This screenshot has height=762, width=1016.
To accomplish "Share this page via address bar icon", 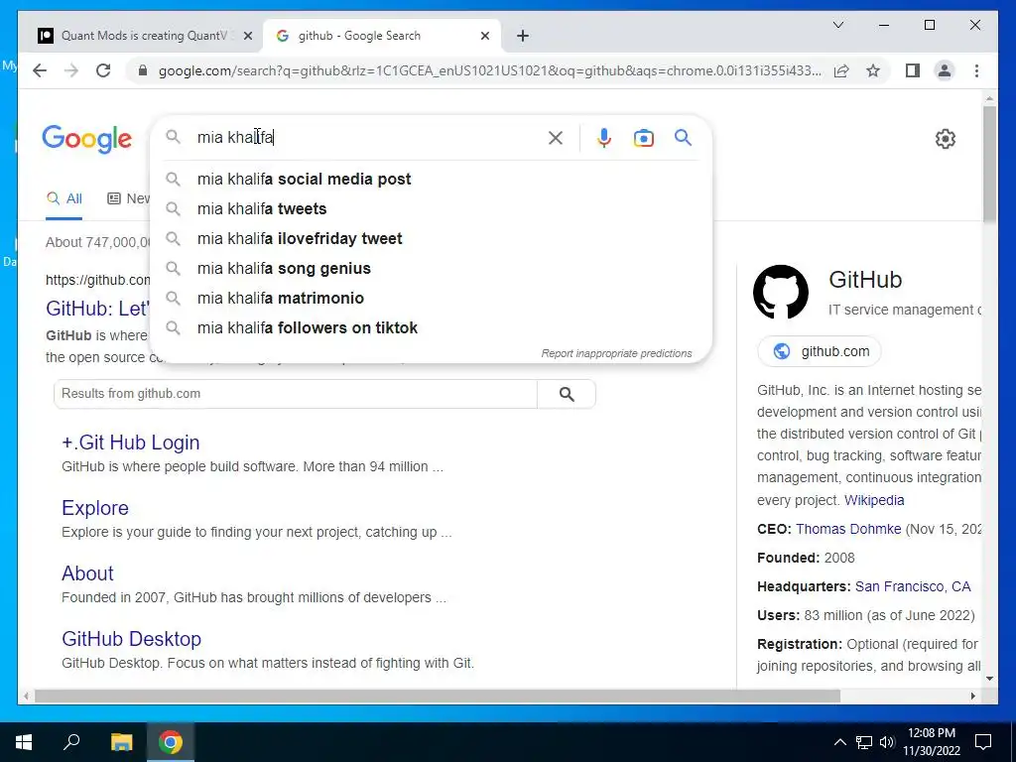I will [841, 70].
